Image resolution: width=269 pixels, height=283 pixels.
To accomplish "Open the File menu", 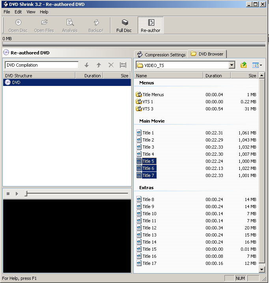I will click(7, 12).
